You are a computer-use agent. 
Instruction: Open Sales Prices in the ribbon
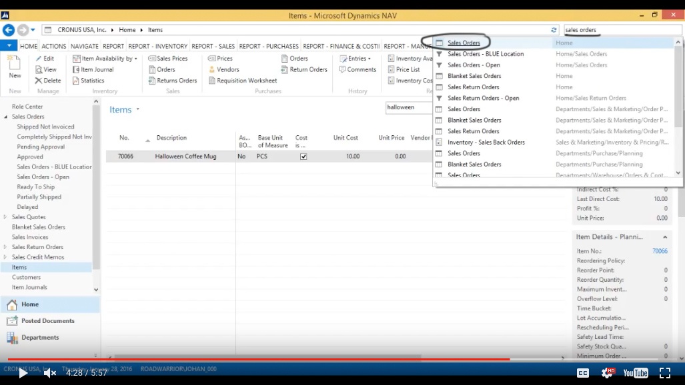tap(168, 59)
